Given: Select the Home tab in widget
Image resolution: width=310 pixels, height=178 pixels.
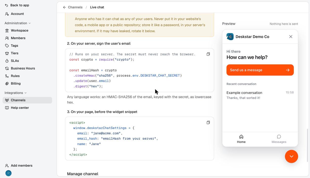Looking at the screenshot, I should [x=241, y=139].
